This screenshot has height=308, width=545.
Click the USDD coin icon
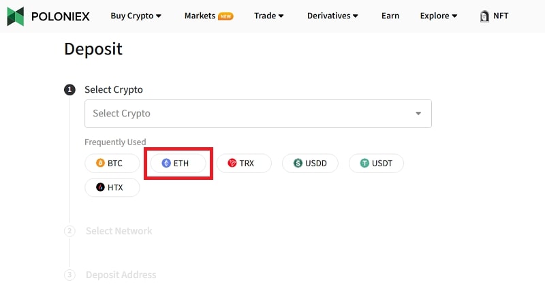pyautogui.click(x=298, y=164)
